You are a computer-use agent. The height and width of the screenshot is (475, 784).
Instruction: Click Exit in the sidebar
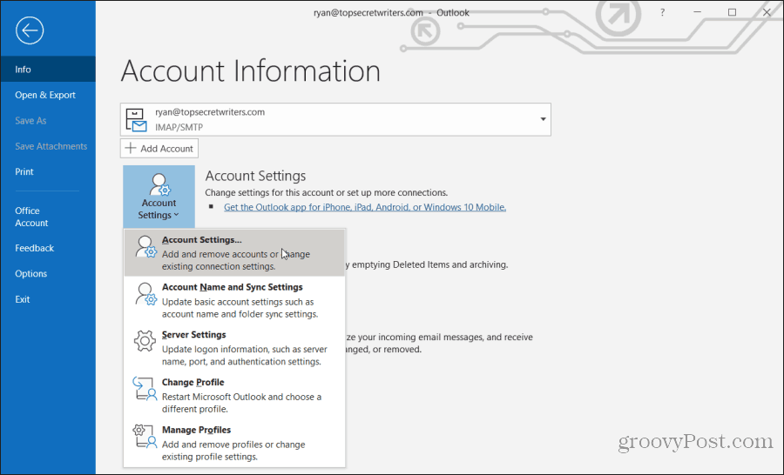point(48,299)
